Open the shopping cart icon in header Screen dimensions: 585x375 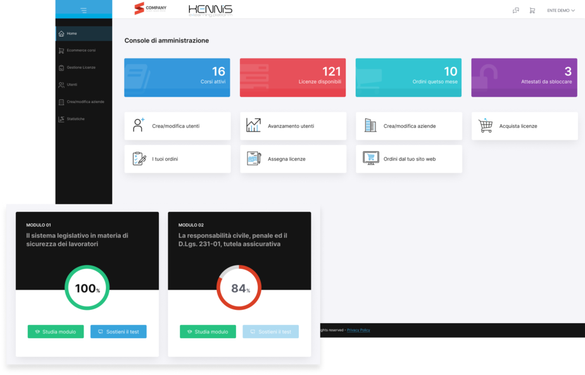pos(532,10)
